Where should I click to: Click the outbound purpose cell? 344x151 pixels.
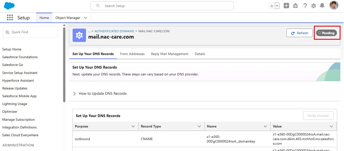coord(105,139)
